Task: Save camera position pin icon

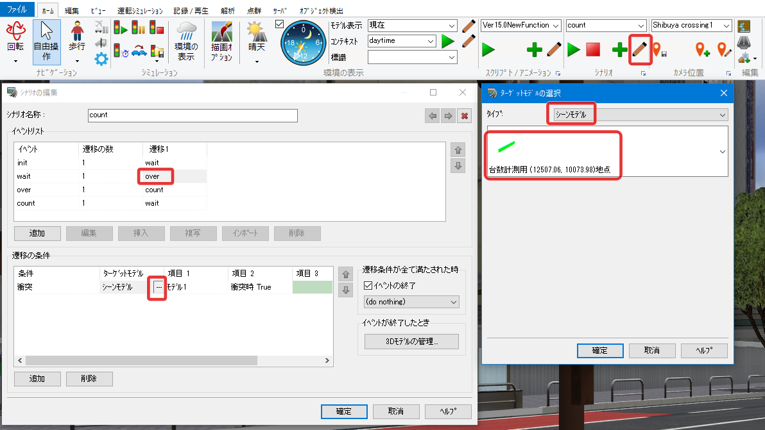Action: tap(660, 50)
